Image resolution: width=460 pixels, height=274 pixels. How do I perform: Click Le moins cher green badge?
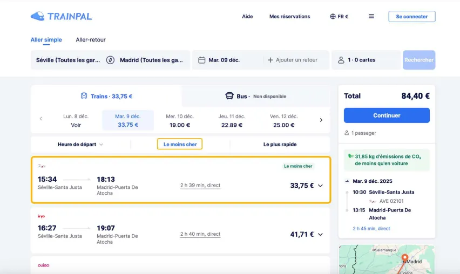[298, 166]
